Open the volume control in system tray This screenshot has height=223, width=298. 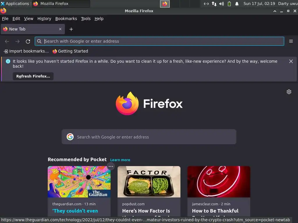[x=221, y=3]
